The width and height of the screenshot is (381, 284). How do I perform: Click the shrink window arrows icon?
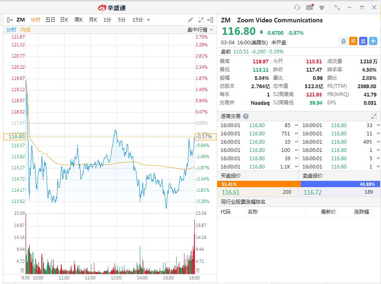337,7
